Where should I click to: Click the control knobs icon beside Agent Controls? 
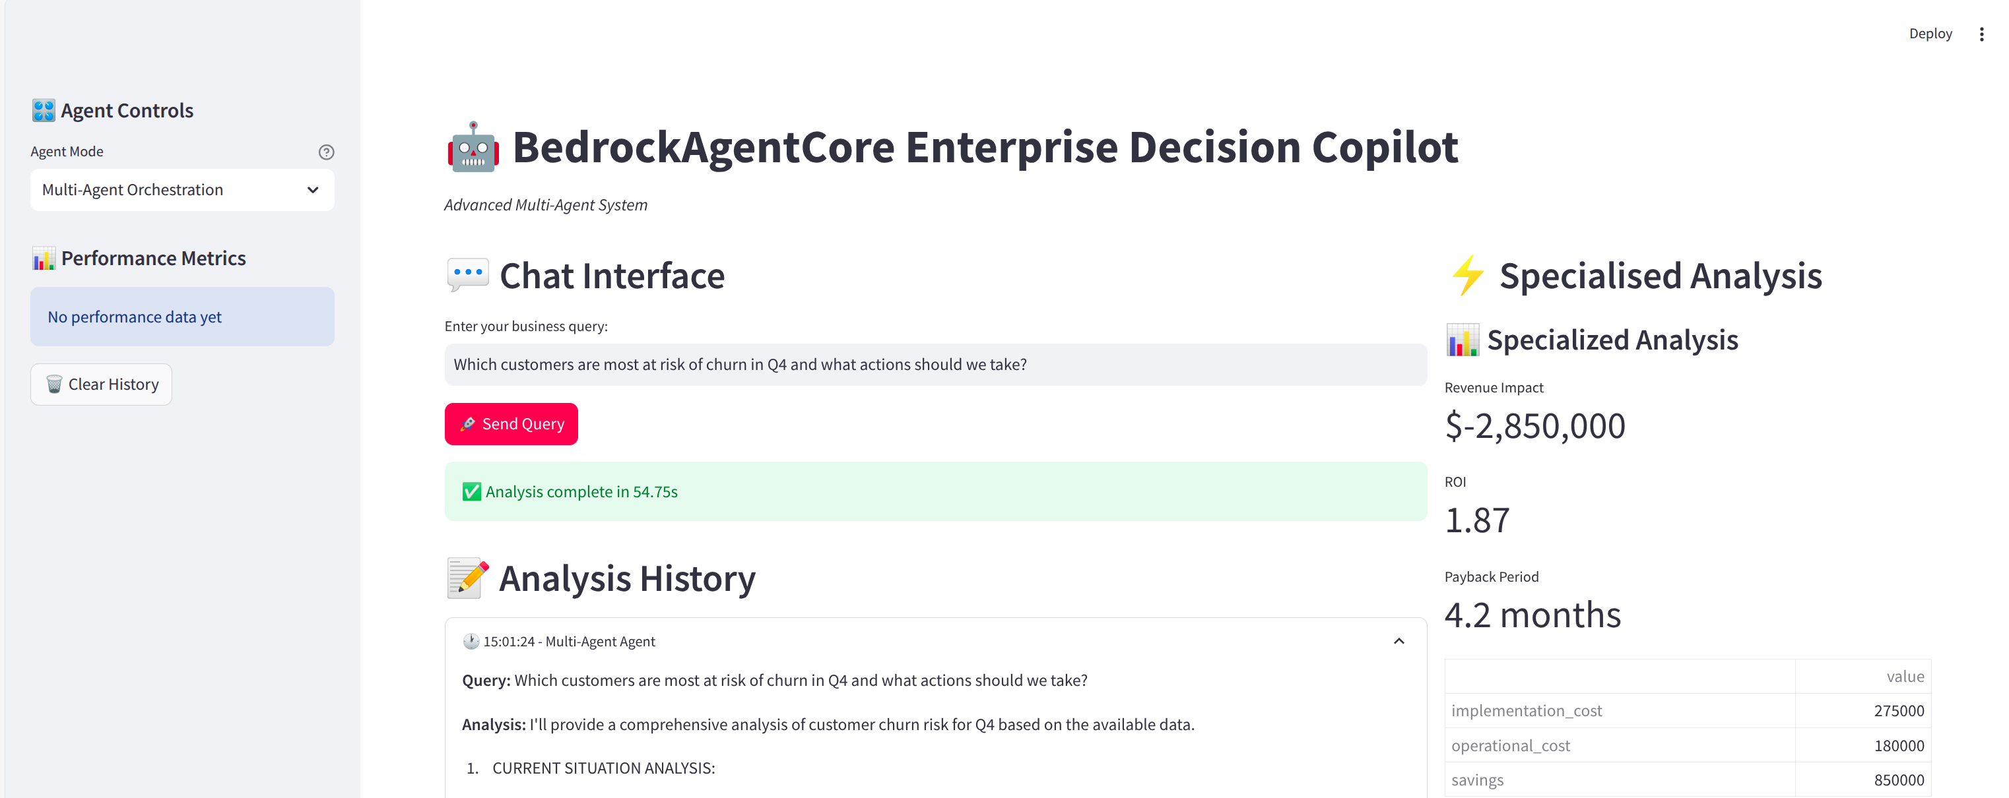click(x=44, y=111)
